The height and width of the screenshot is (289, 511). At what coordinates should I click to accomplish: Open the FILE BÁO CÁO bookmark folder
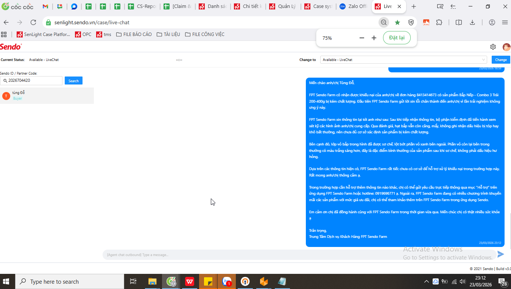pos(134,34)
